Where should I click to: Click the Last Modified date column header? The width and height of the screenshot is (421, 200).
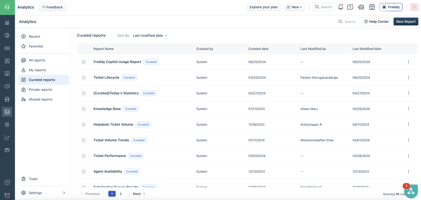click(367, 49)
